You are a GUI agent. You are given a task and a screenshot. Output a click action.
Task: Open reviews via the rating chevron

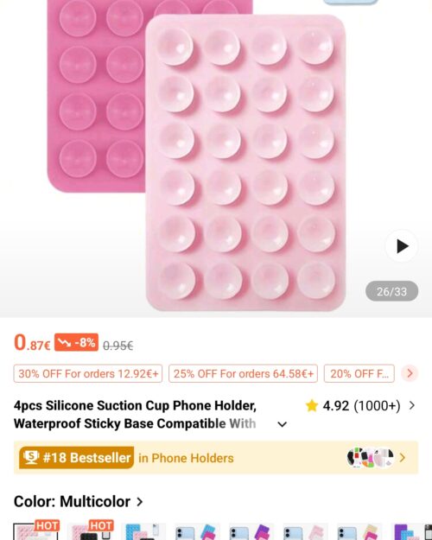[x=412, y=406]
